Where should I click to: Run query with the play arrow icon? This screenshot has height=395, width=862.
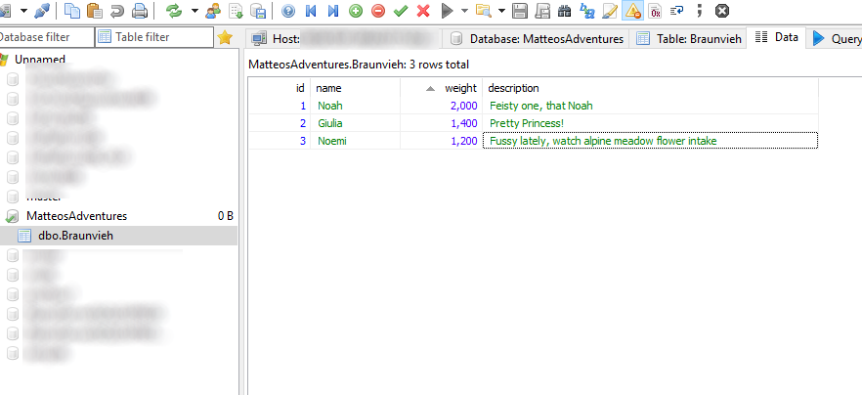(x=448, y=10)
